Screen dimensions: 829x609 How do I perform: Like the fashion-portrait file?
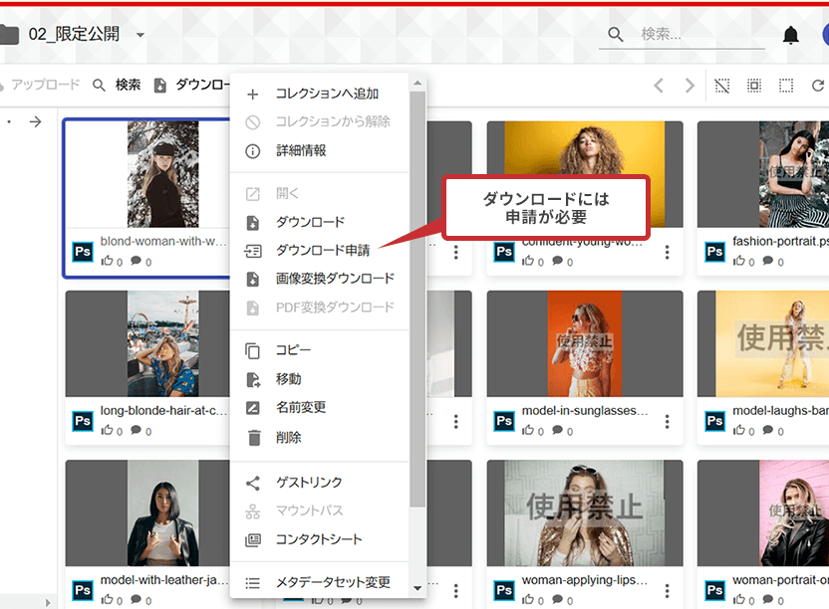[739, 261]
